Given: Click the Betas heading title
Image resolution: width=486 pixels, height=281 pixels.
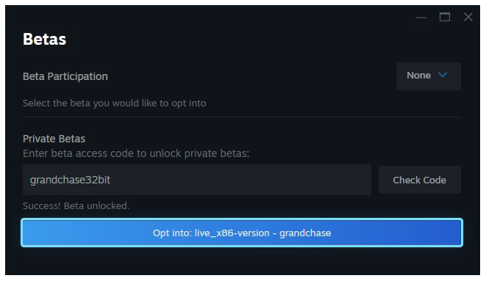Looking at the screenshot, I should pos(44,40).
